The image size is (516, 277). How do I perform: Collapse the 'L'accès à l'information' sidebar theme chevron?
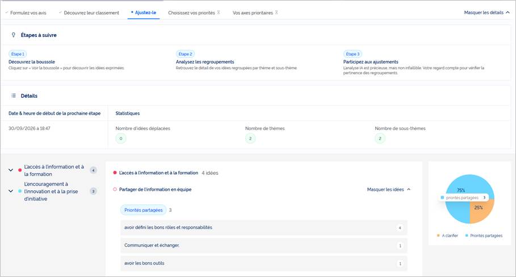tap(11, 170)
